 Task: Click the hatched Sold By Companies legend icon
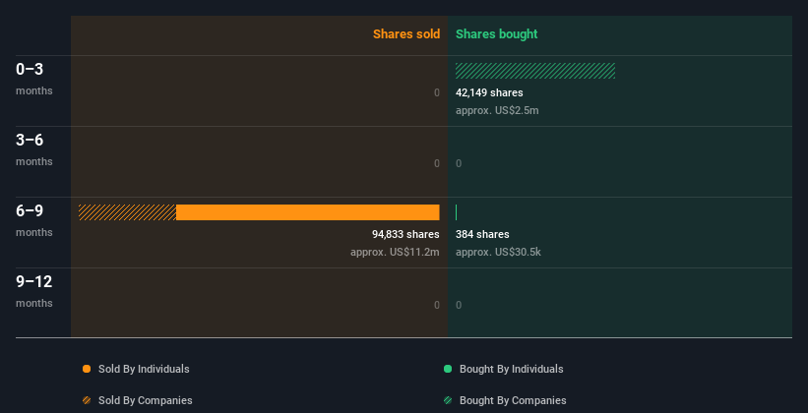coord(87,400)
